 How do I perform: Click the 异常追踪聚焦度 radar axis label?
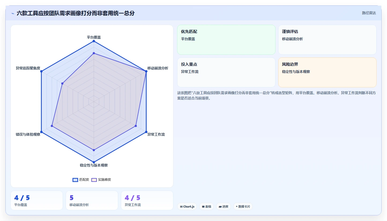28,68
